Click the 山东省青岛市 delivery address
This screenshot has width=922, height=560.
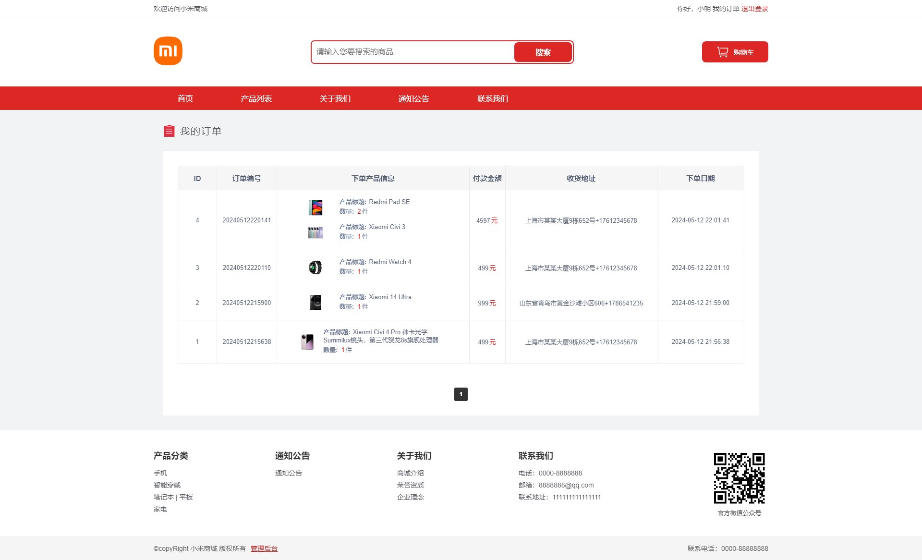point(581,303)
